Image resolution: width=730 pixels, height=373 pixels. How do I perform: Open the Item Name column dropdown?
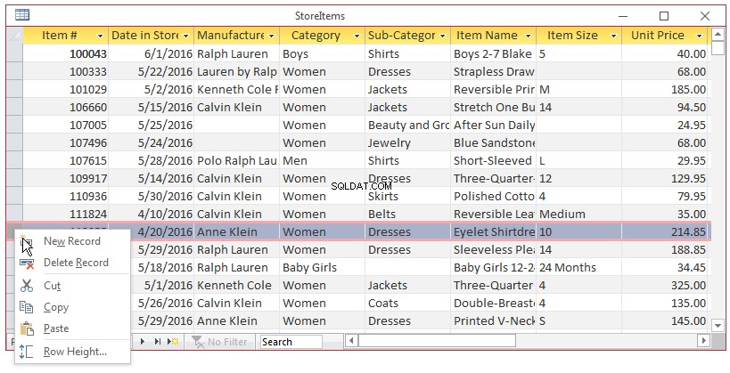[528, 36]
